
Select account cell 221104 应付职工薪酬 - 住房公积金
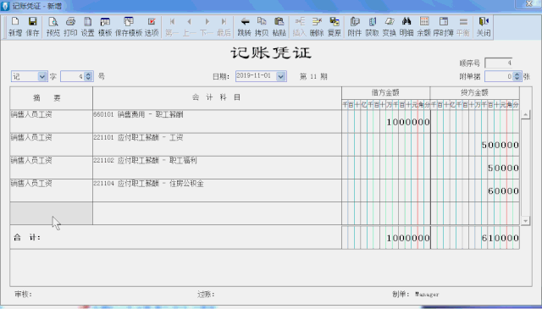point(217,190)
